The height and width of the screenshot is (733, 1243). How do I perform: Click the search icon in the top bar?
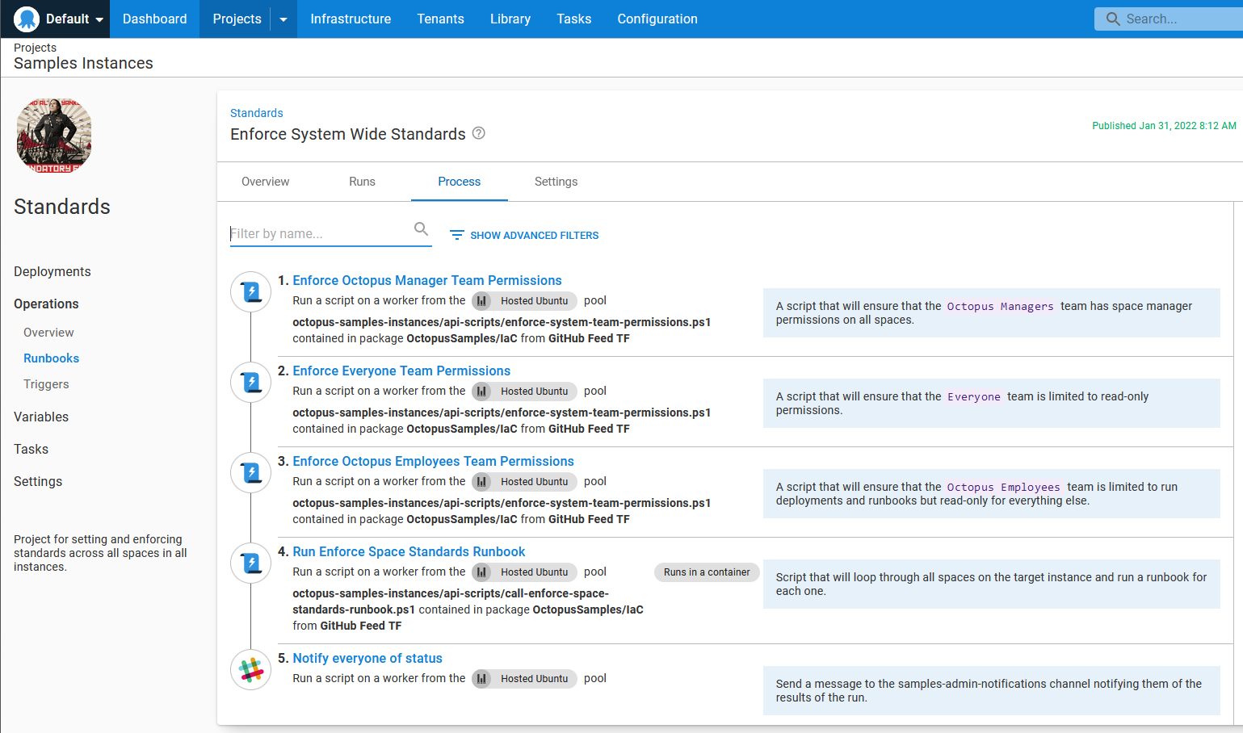(1113, 19)
